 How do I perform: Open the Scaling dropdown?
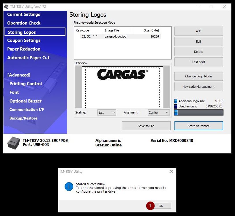107,113
